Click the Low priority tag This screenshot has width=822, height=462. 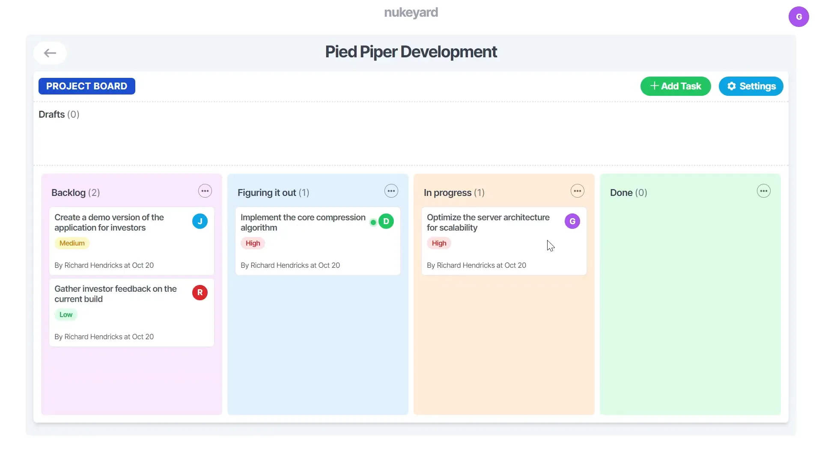pyautogui.click(x=66, y=314)
